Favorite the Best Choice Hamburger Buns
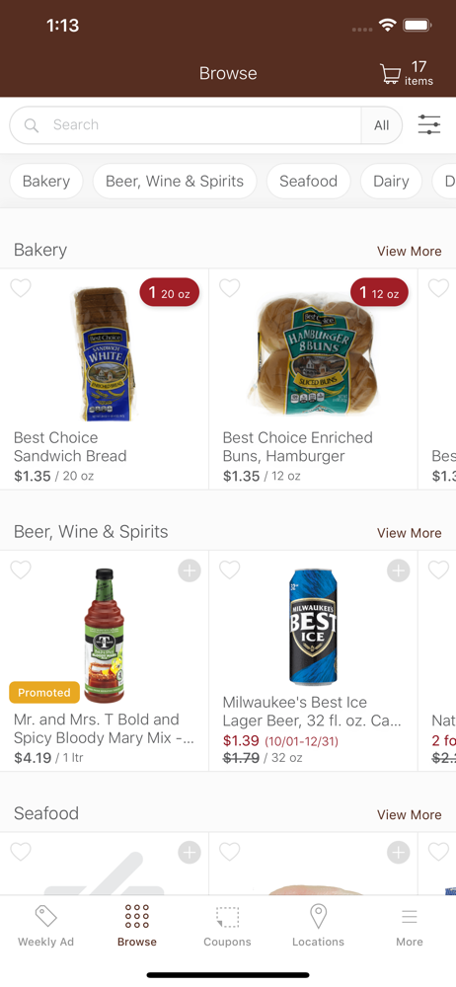The height and width of the screenshot is (987, 456). pyautogui.click(x=229, y=288)
